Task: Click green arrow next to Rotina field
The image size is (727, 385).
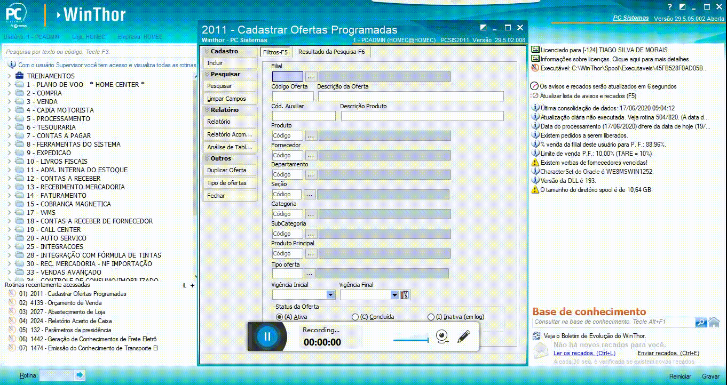Action: pyautogui.click(x=80, y=375)
